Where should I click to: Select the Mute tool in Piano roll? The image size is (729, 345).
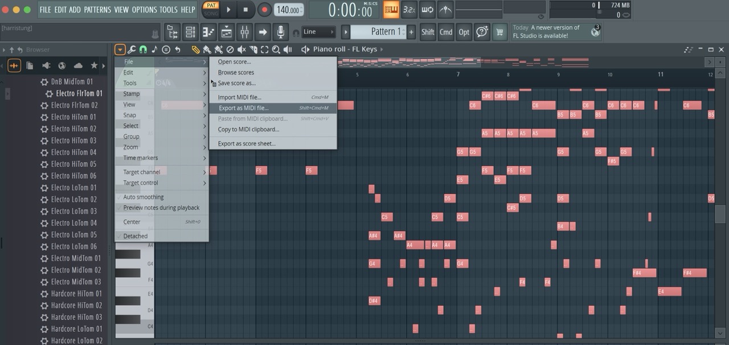pos(241,50)
